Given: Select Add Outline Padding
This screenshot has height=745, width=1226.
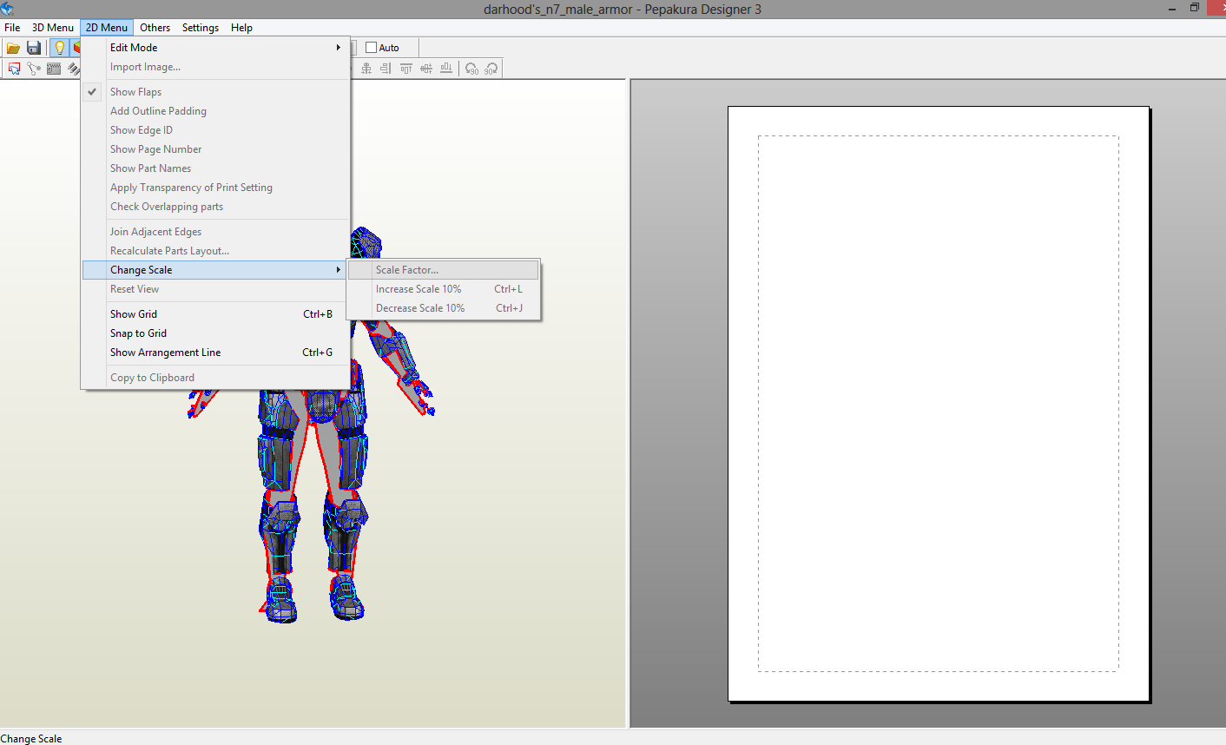Looking at the screenshot, I should 215,111.
